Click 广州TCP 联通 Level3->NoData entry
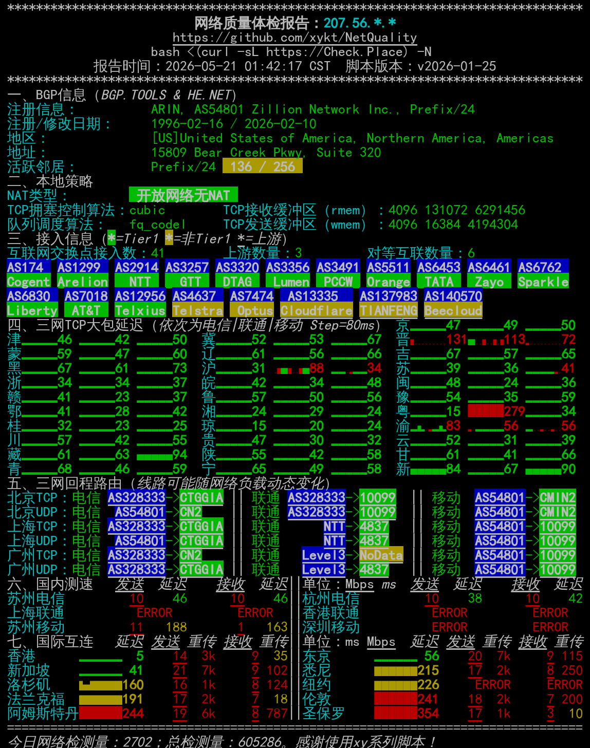This screenshot has height=748, width=590. (353, 555)
